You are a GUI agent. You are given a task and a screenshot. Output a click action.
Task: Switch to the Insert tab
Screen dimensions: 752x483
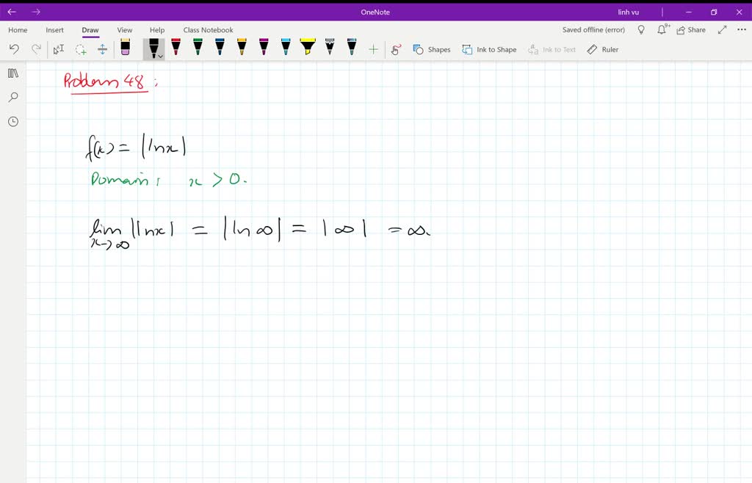(x=55, y=29)
